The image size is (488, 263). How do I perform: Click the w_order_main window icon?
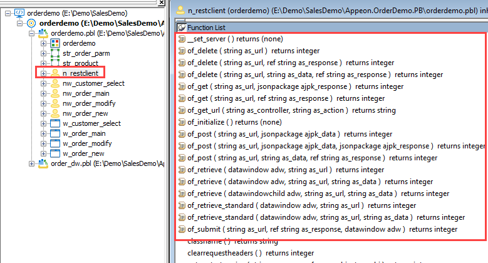(x=55, y=133)
